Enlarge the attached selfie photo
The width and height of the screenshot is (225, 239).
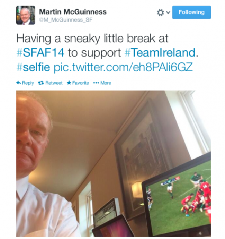click(x=114, y=163)
